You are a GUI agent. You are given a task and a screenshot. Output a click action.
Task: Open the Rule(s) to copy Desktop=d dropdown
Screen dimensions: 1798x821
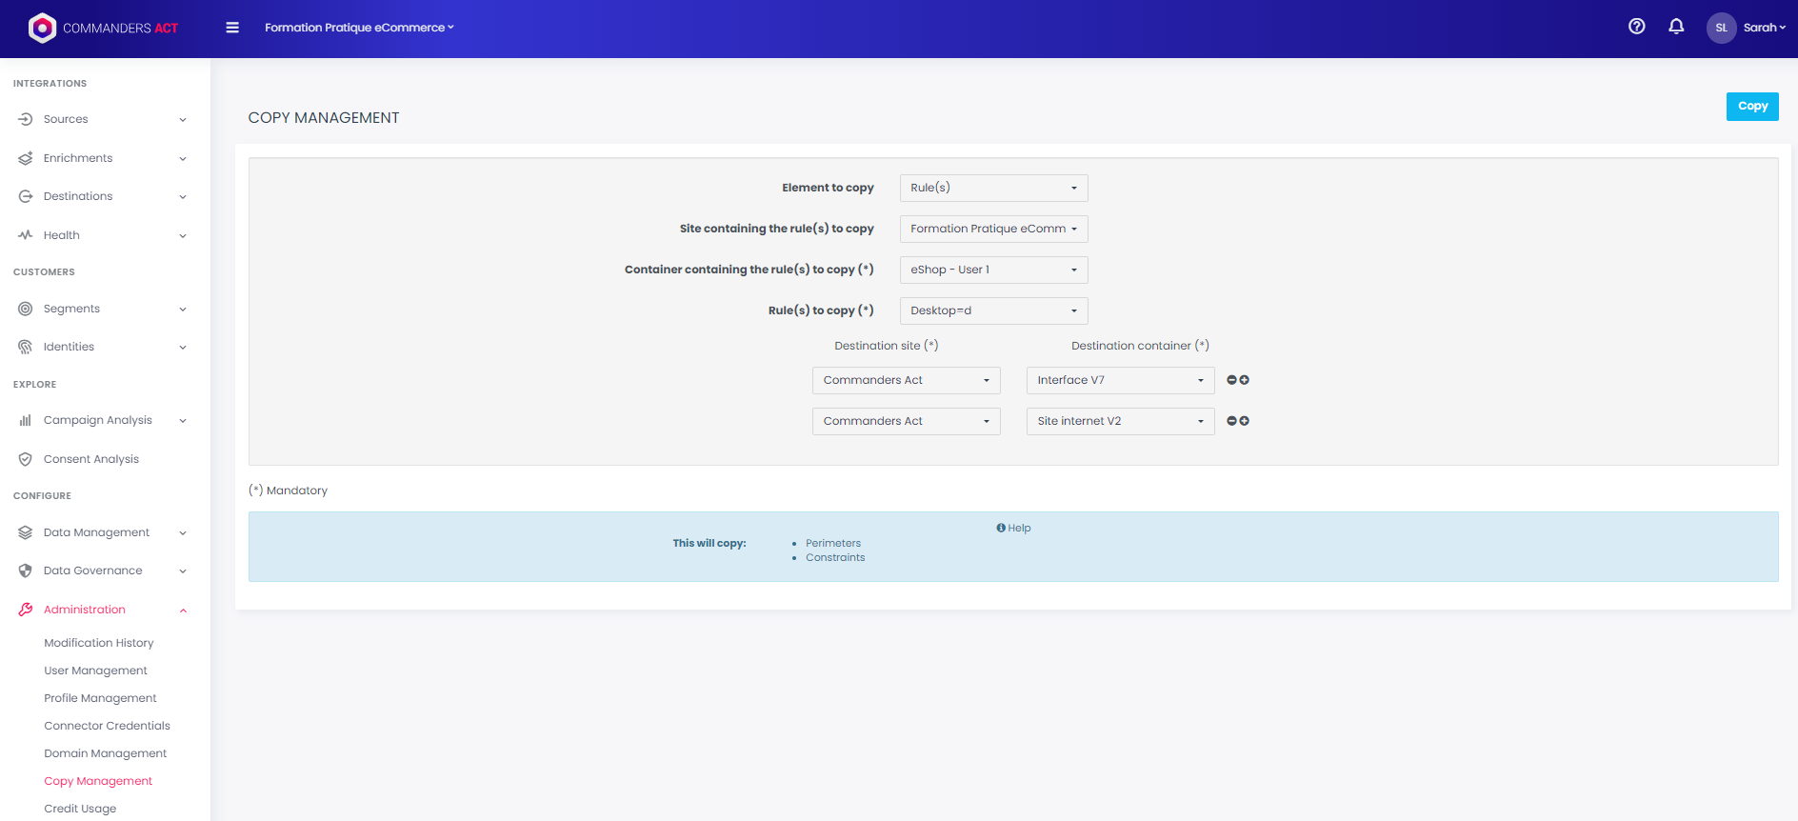[993, 311]
